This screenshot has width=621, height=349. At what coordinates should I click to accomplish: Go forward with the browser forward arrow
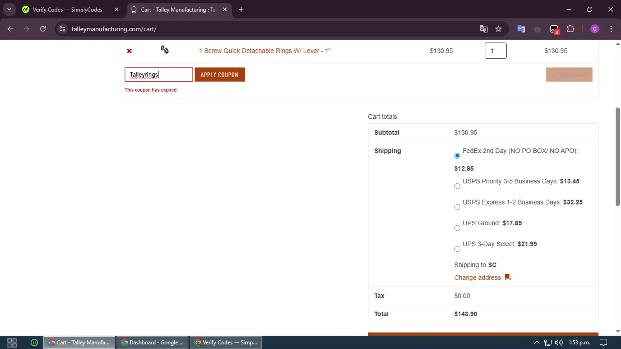26,29
